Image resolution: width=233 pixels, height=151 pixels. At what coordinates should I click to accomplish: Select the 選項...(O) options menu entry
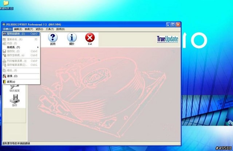pyautogui.click(x=21, y=76)
